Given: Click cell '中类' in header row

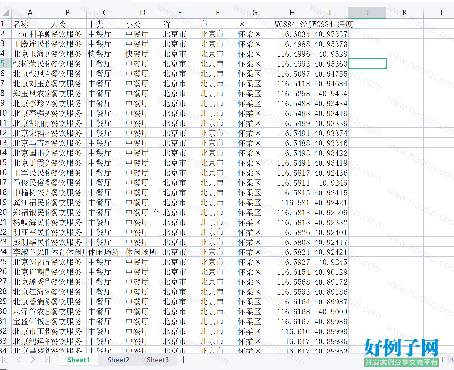Looking at the screenshot, I should click(105, 24).
